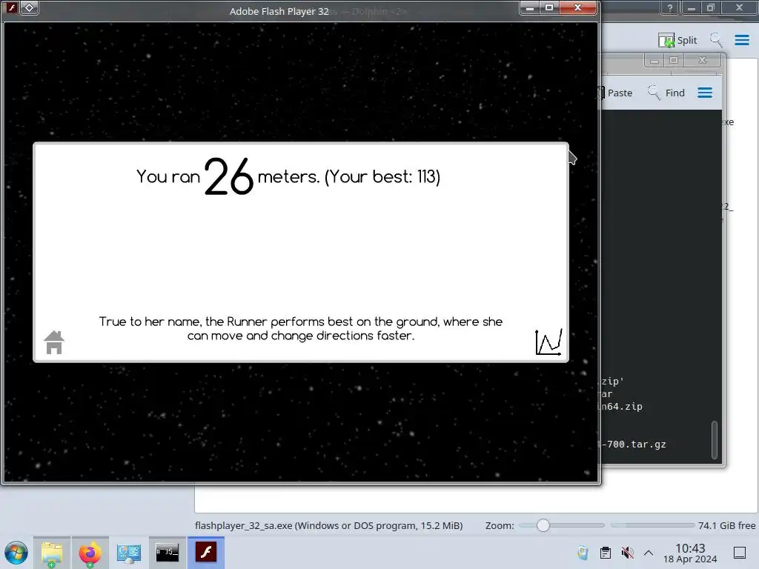Screen dimensions: 759x569
Task: Adjust the Dolphin zoom slider handle
Action: 543,525
